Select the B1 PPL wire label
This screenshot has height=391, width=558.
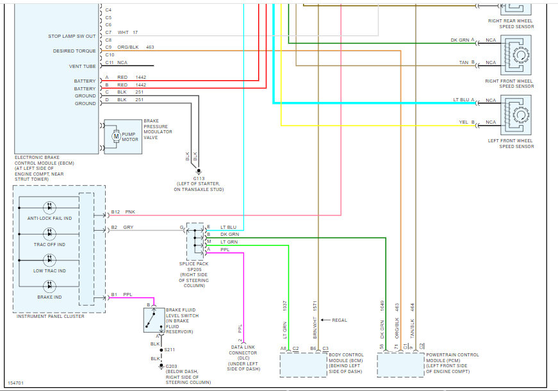122,295
